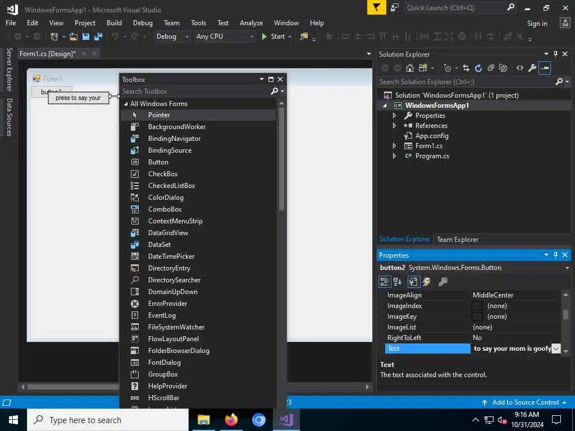Click Sign in link
The height and width of the screenshot is (431, 575).
click(537, 24)
